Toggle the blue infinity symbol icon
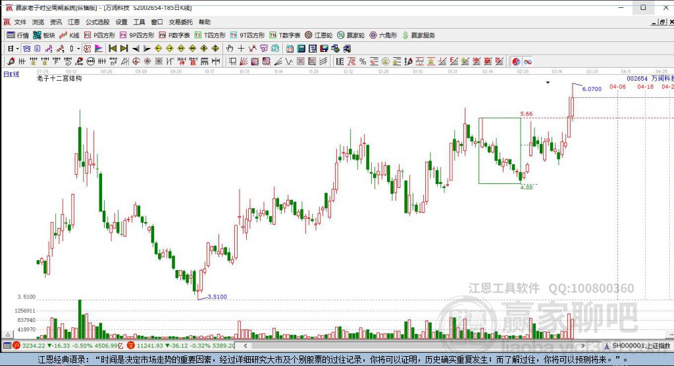Viewport: 674px width, 366px height. tap(527, 61)
